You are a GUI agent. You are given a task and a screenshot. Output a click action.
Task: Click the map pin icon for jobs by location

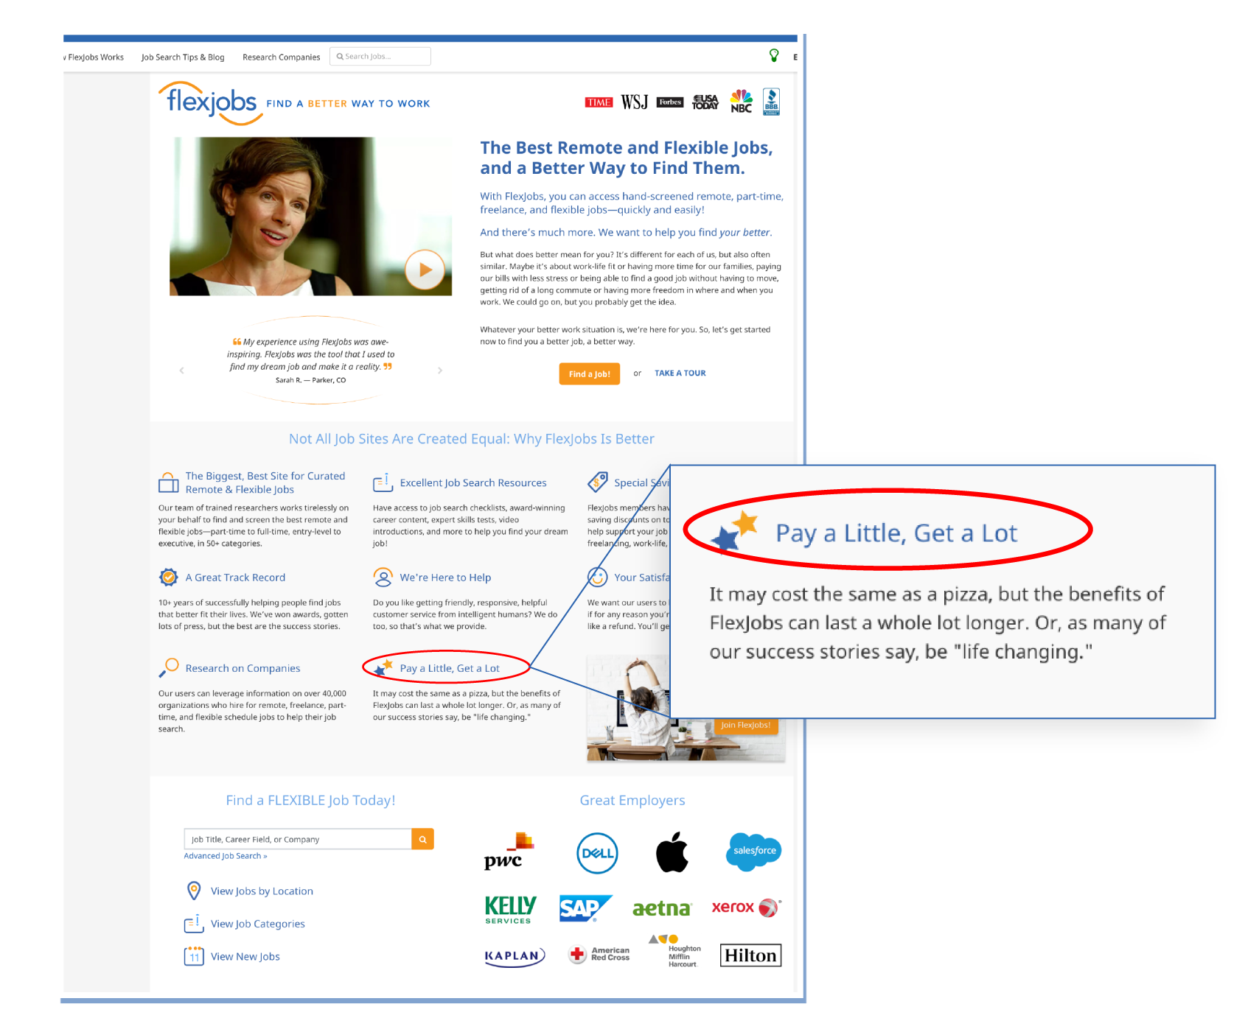[x=194, y=891]
